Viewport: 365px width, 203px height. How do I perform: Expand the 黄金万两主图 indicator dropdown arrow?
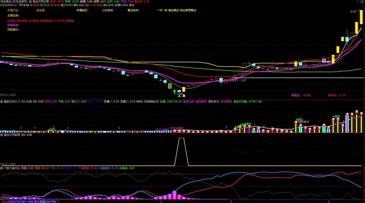pos(31,1)
